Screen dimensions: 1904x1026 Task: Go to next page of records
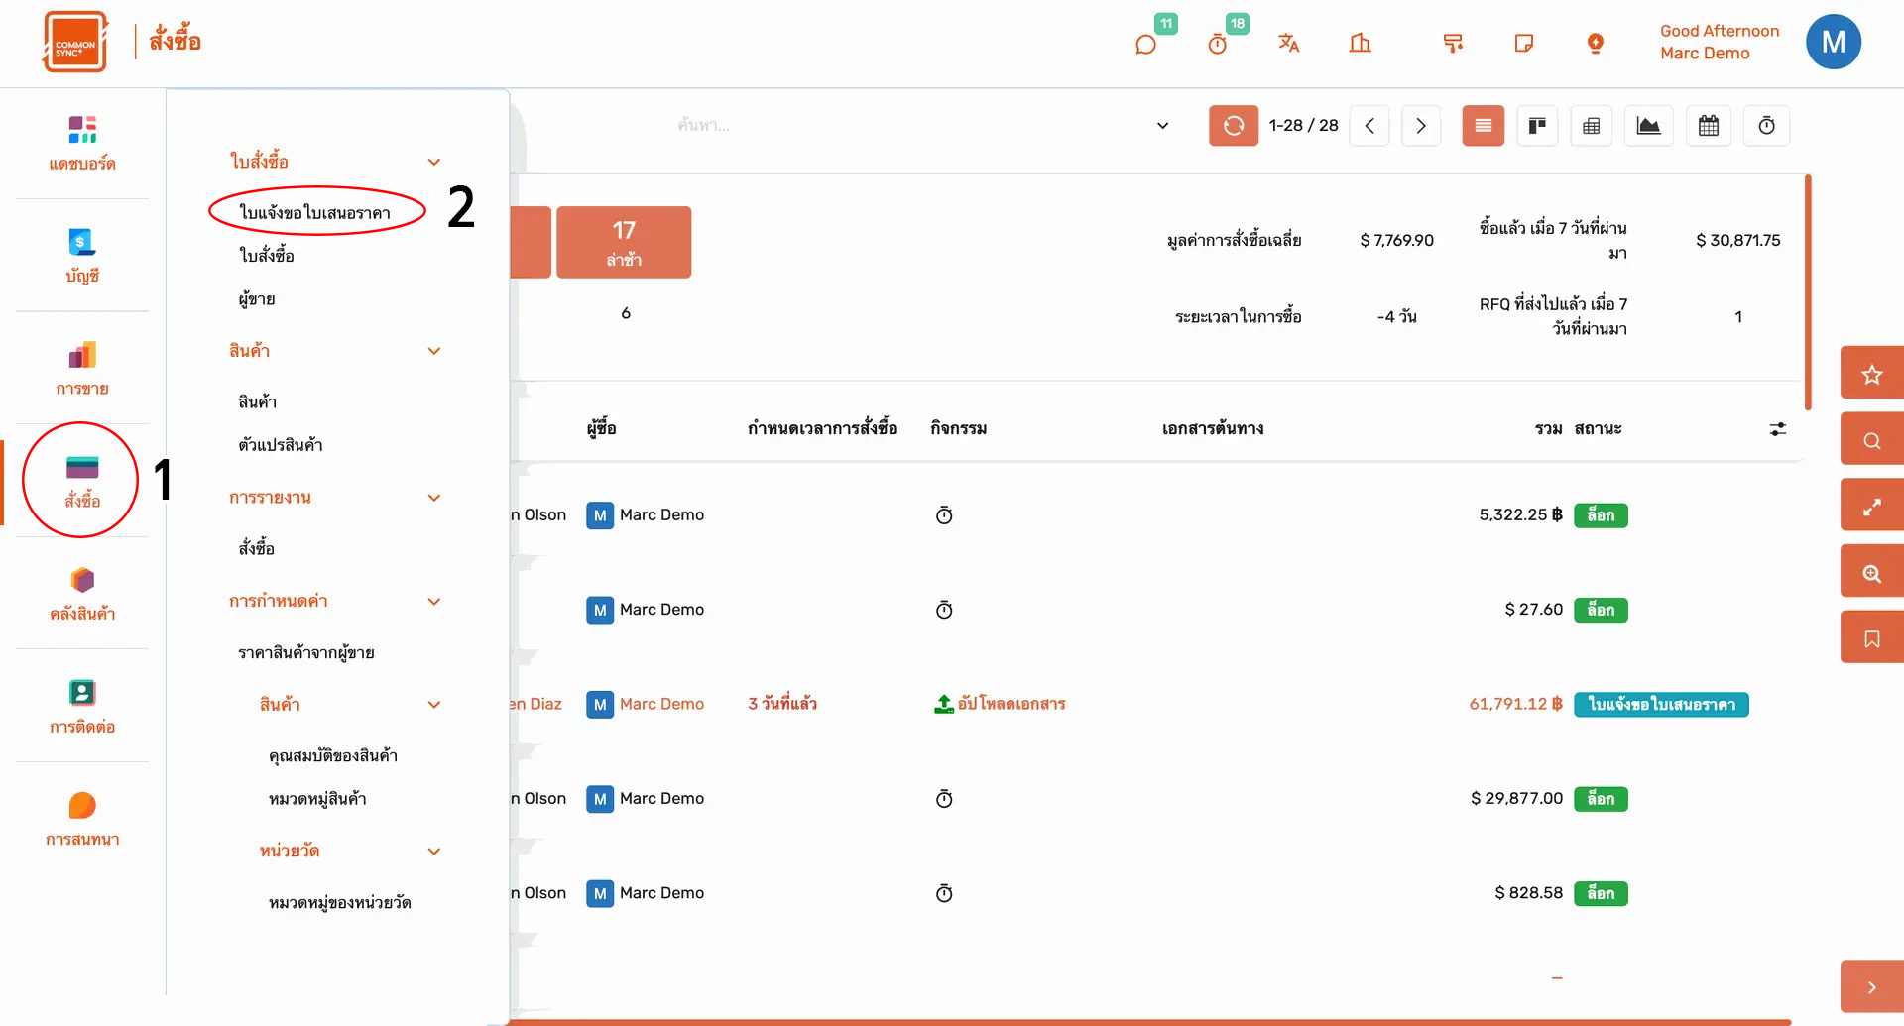point(1420,126)
